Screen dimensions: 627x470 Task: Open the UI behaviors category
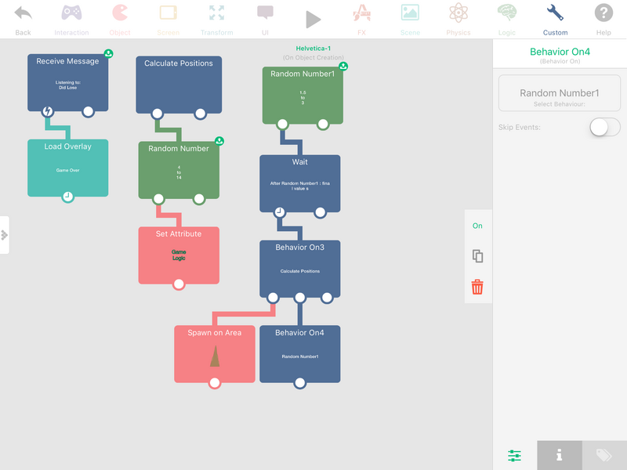coord(265,19)
